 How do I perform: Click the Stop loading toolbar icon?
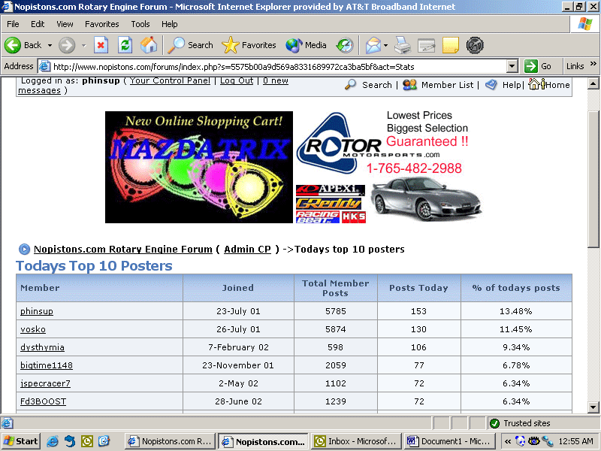(x=101, y=45)
